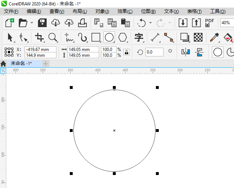Select the Text tool
The width and height of the screenshot is (234, 188).
(x=139, y=37)
